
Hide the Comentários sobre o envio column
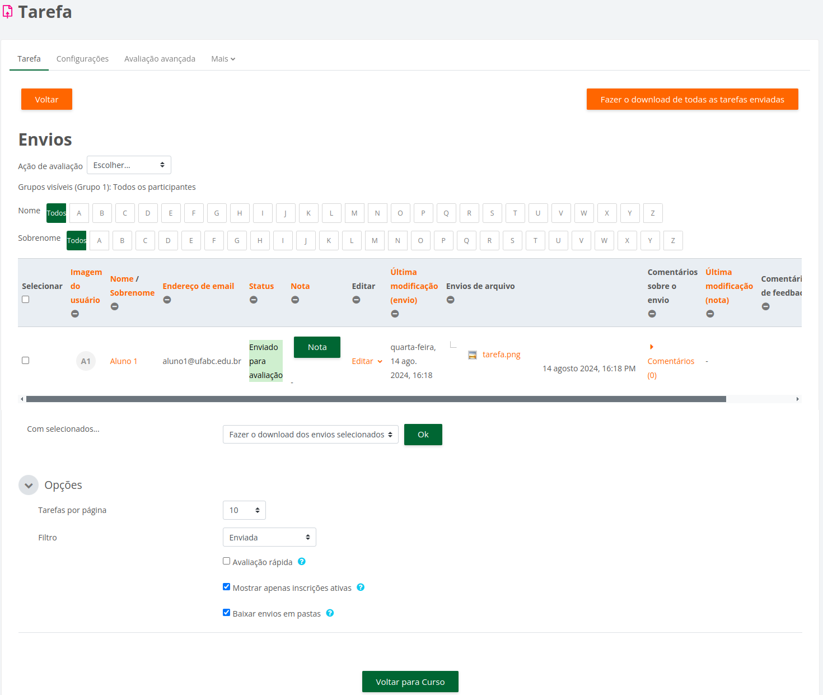click(x=652, y=314)
